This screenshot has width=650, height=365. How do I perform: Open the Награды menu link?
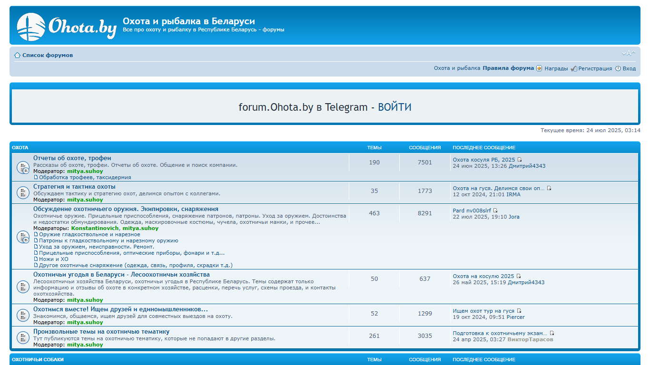[x=556, y=68]
